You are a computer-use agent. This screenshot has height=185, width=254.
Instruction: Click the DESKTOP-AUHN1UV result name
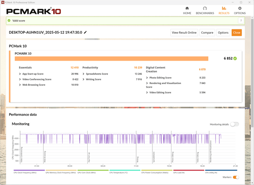coord(46,32)
